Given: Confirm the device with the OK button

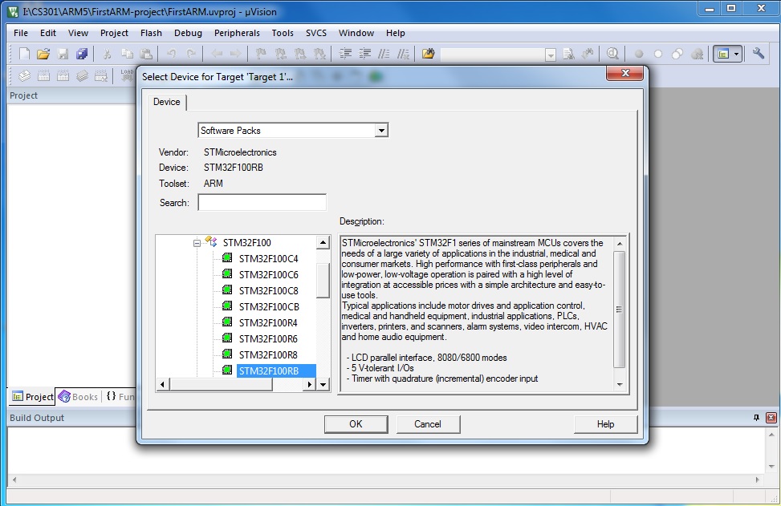Looking at the screenshot, I should 356,424.
